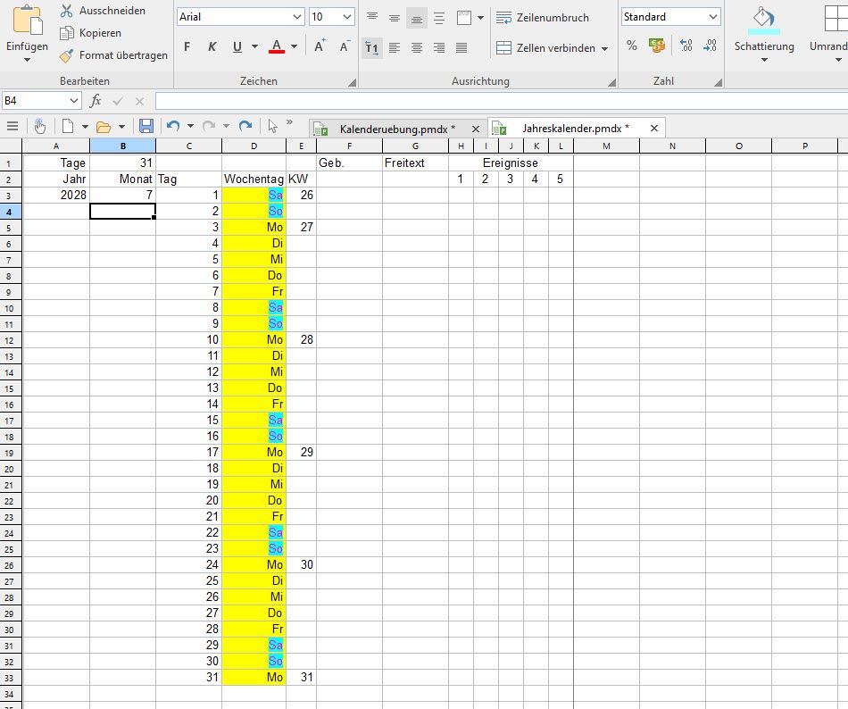This screenshot has width=848, height=709.
Task: Select the Jahreskalender.pmdx document tab
Action: (x=575, y=129)
